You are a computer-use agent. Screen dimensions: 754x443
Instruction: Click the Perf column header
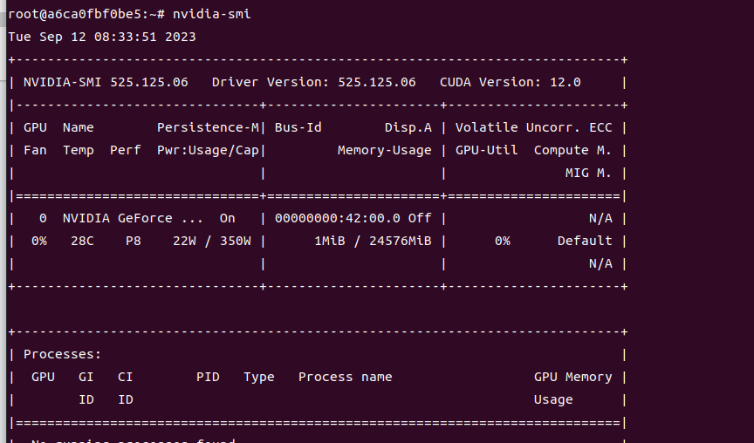126,150
